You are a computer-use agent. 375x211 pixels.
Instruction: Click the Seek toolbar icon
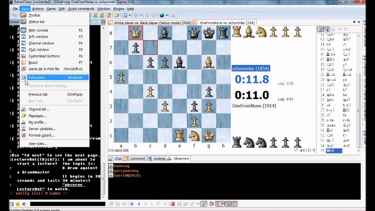coord(96,15)
